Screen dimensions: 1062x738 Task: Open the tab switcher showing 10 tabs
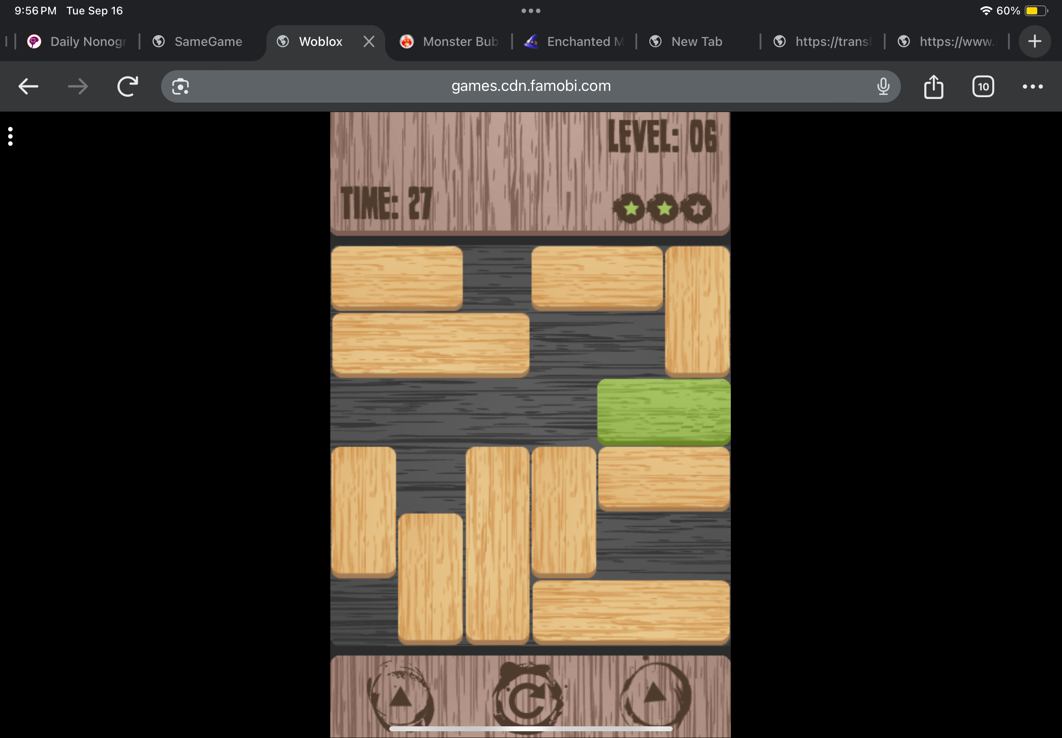(983, 86)
